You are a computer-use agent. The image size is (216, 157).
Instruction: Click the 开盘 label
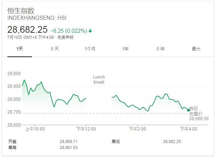pos(12,142)
